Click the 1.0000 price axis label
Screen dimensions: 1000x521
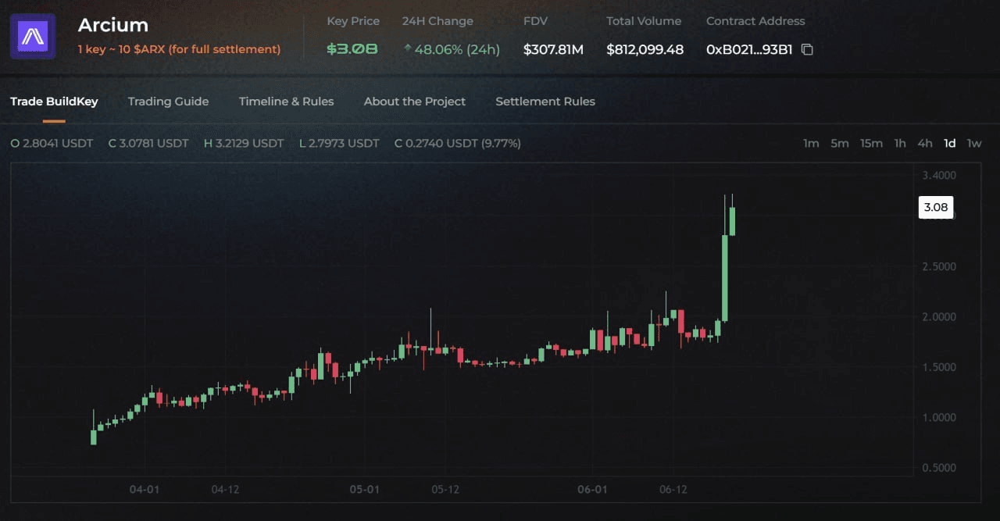[939, 417]
